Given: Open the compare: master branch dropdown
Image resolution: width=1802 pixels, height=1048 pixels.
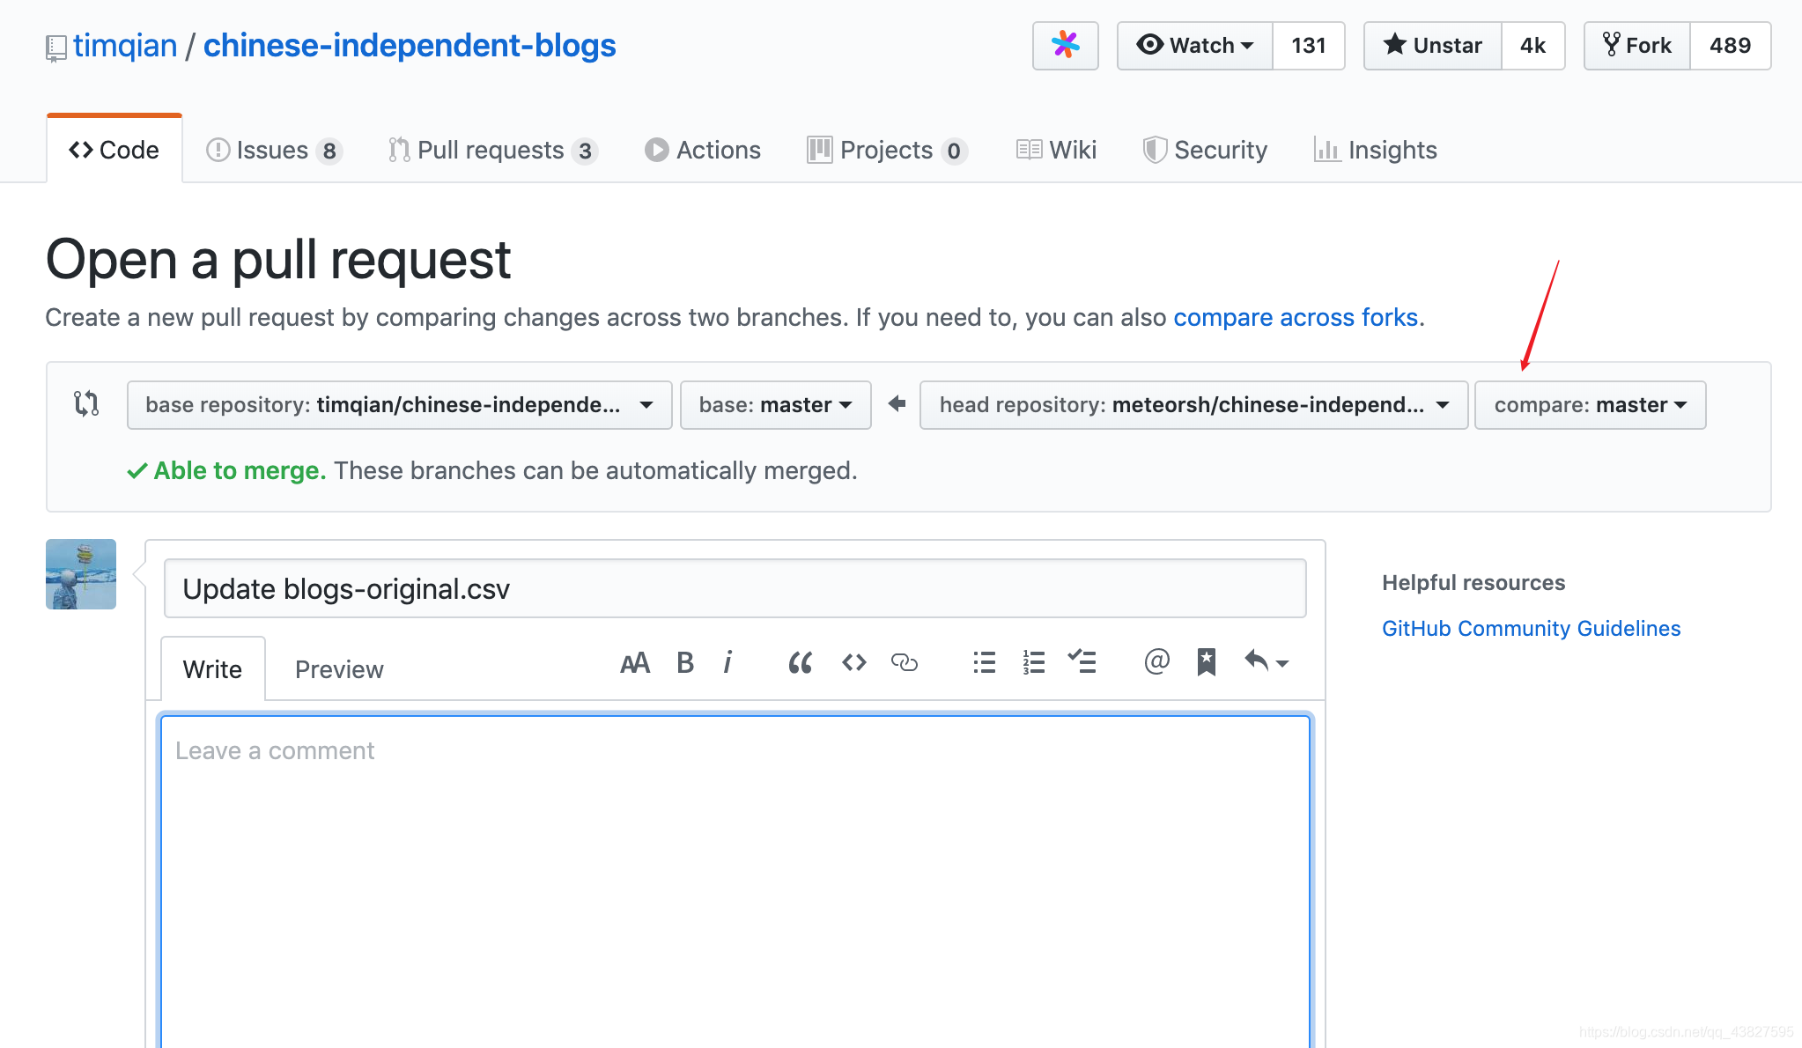Looking at the screenshot, I should (1591, 405).
